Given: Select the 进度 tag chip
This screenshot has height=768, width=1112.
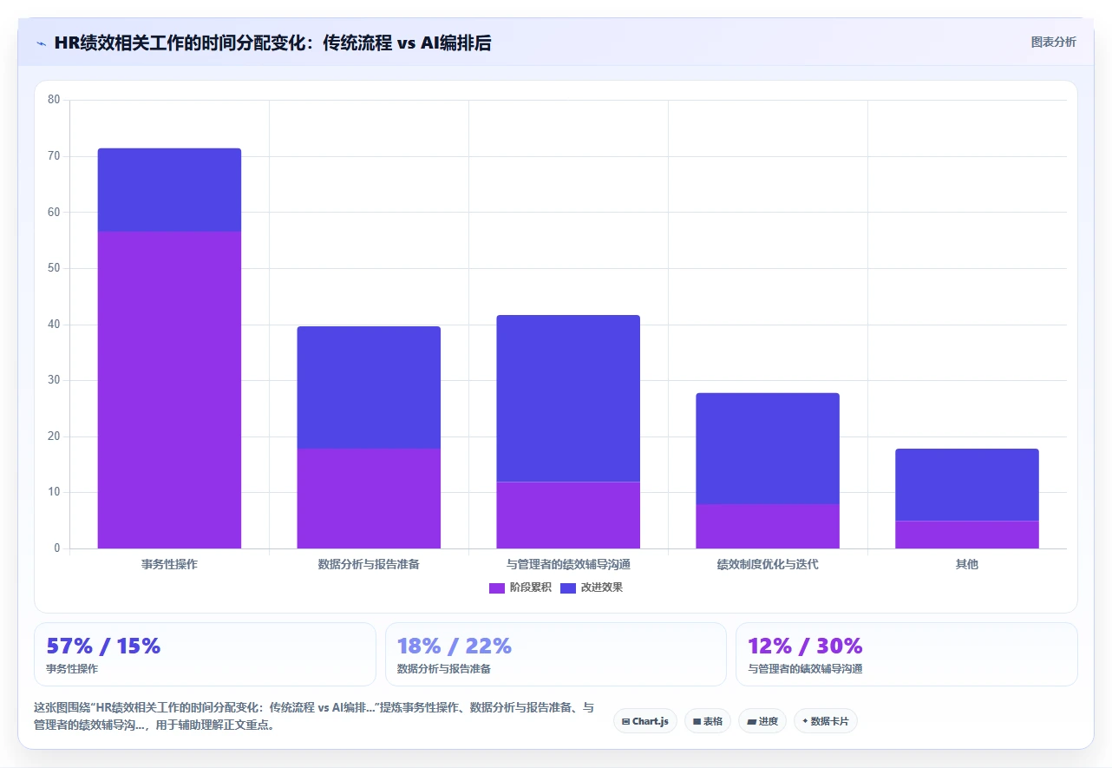Looking at the screenshot, I should pos(762,721).
